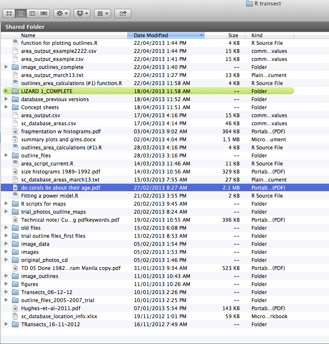Switch to column view
The image size is (329, 344).
(x=32, y=14)
